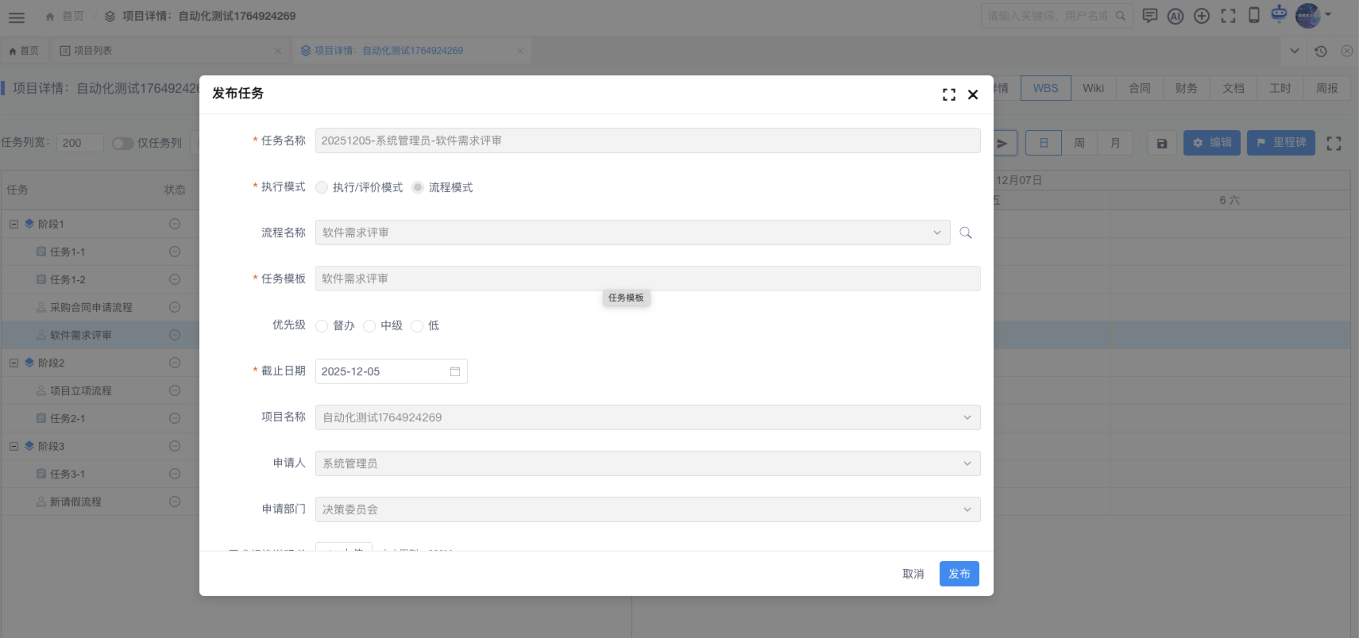This screenshot has height=638, width=1359.
Task: Choose 中级 priority radio option
Action: click(369, 325)
